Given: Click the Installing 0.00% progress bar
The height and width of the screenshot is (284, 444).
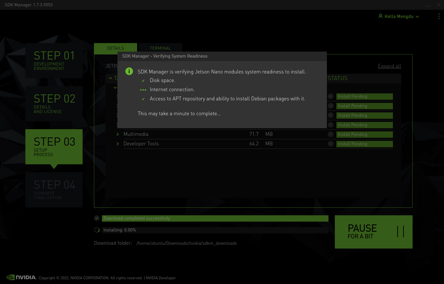Looking at the screenshot, I should tap(215, 230).
